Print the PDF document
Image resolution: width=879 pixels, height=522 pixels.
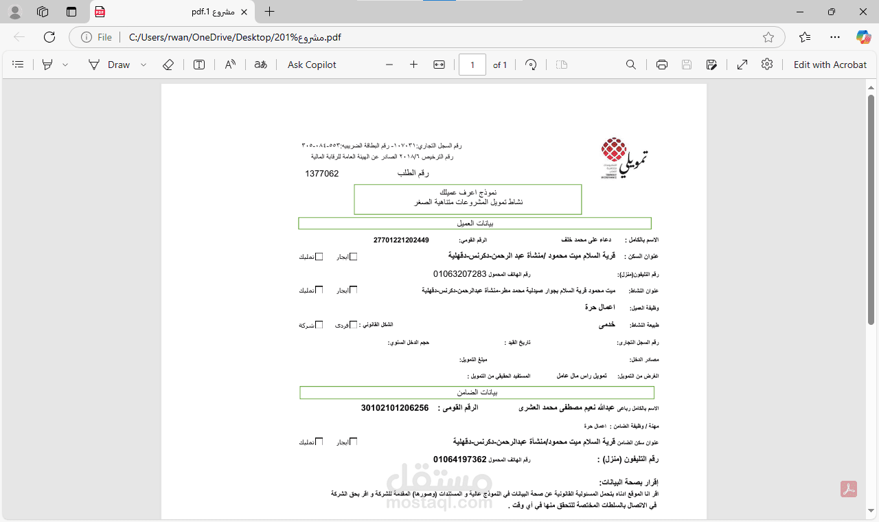[662, 65]
